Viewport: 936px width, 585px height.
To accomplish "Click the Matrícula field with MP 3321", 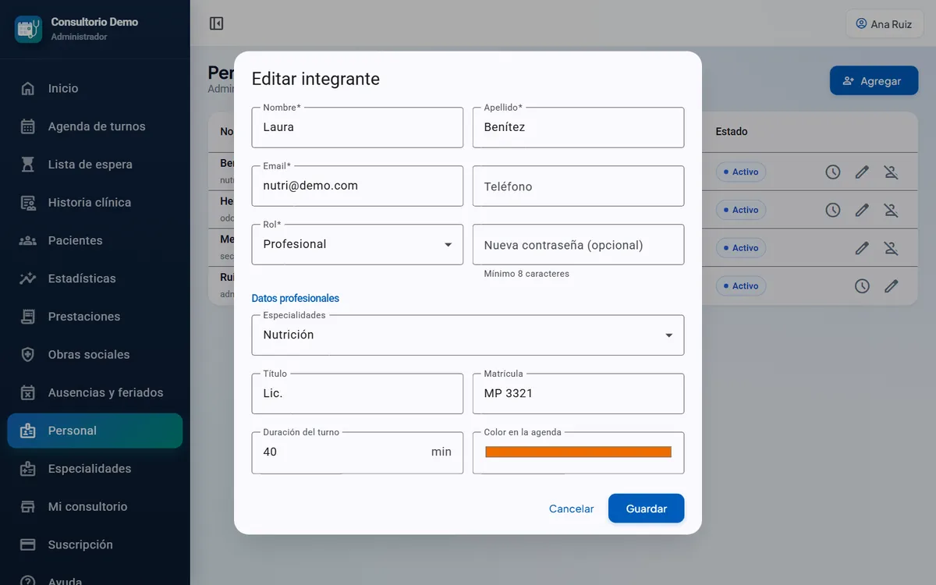I will click(578, 394).
